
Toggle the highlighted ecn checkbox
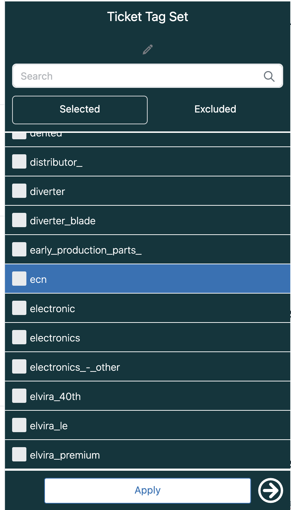(x=19, y=279)
